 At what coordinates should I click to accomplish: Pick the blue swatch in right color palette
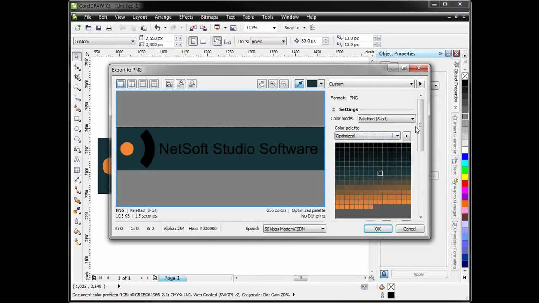[x=465, y=157]
